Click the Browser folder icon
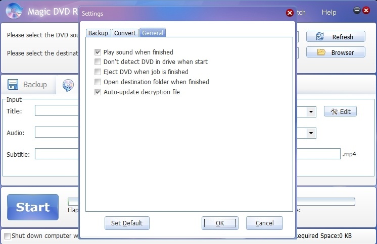This screenshot has height=244, width=377. 321,52
